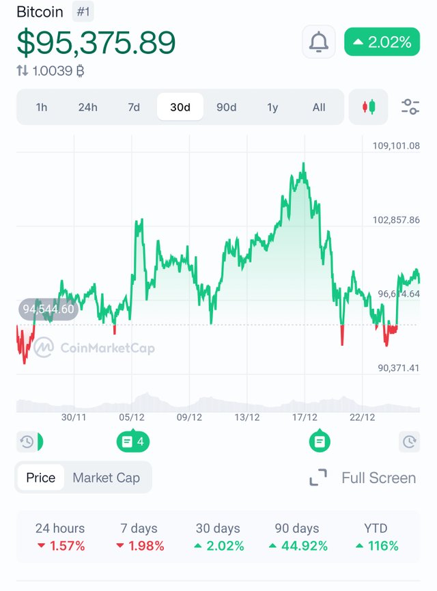Image resolution: width=437 pixels, height=591 pixels.
Task: Select the Price chart tab
Action: pos(40,478)
